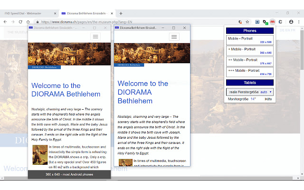
Task: Close the FVD Speed Dial tab
Action: point(55,13)
